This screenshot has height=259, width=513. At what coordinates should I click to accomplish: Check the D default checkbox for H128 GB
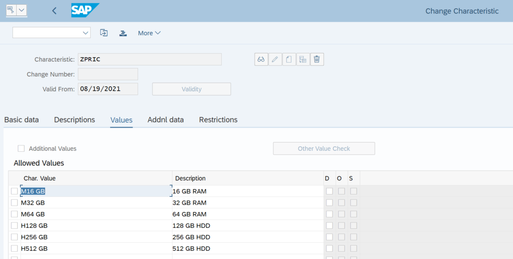click(329, 226)
